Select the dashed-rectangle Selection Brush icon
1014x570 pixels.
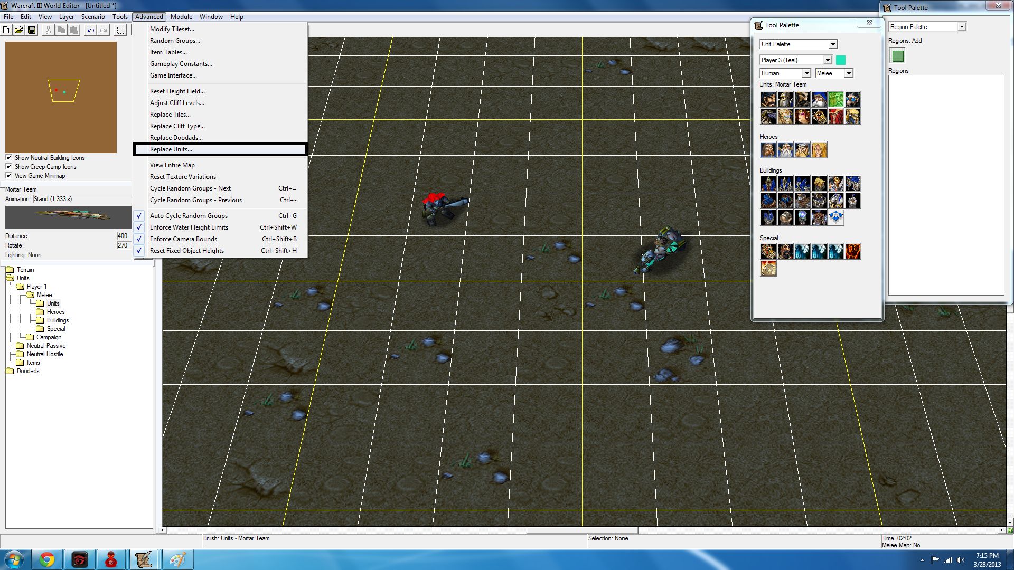[121, 30]
